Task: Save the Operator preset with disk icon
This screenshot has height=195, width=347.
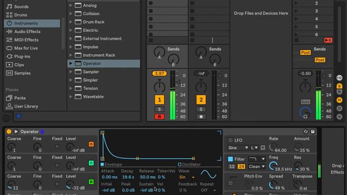Action: click(313, 132)
